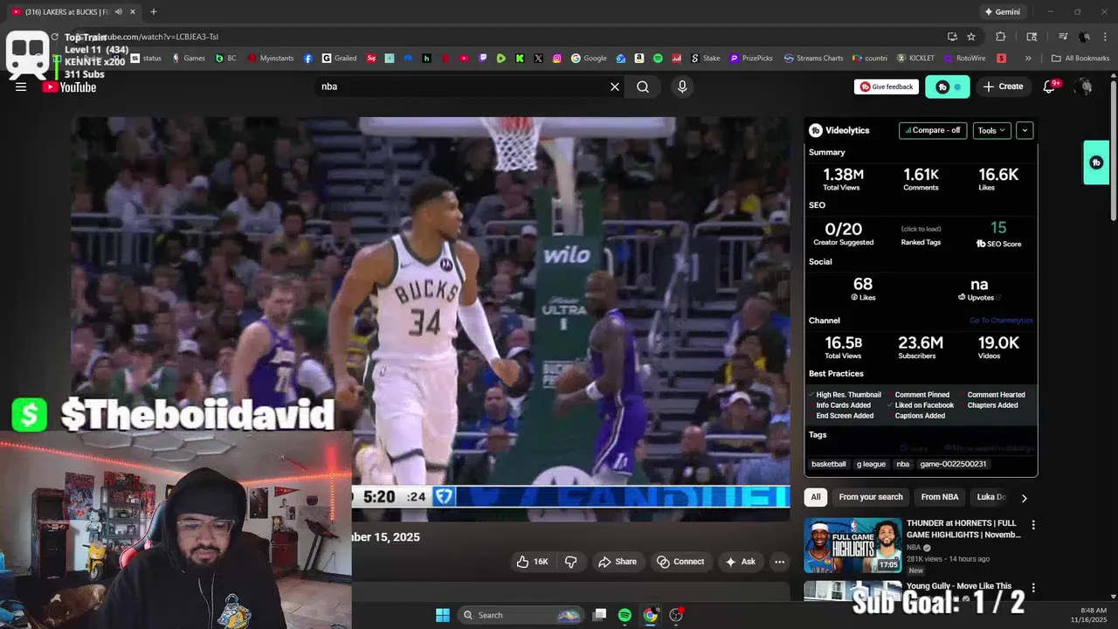Start voice search with the microphone
Screen dimensions: 1118x629
(682, 86)
